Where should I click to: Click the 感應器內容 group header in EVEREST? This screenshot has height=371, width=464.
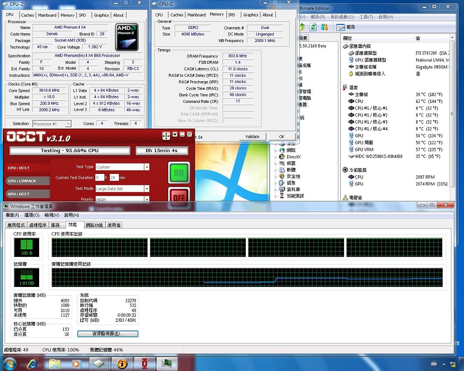tap(357, 46)
